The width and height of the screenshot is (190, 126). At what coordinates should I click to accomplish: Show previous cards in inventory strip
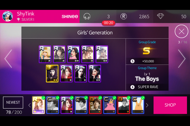[29, 105]
